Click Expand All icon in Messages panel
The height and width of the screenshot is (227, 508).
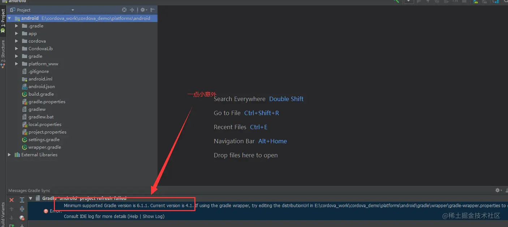(22, 200)
